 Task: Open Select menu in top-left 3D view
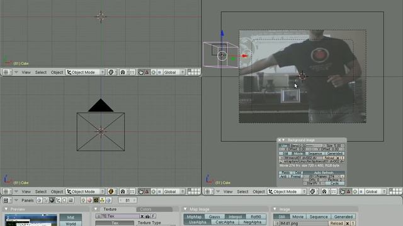41,72
